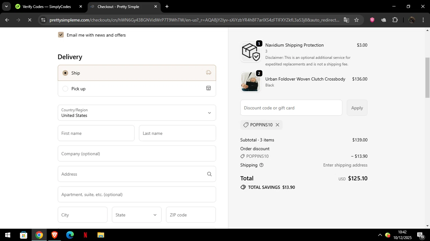The width and height of the screenshot is (430, 241).
Task: Click the POPPINS10 tag icon in order discount
Action: (243, 156)
